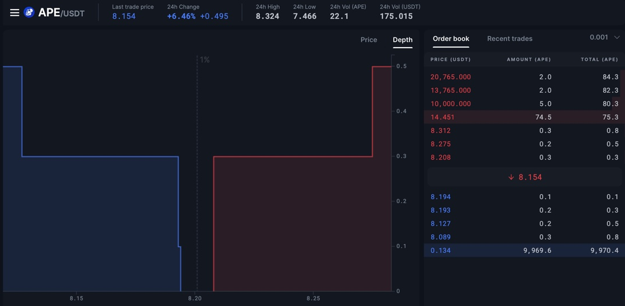625x306 pixels.
Task: Switch to the Price chart view
Action: tap(369, 40)
